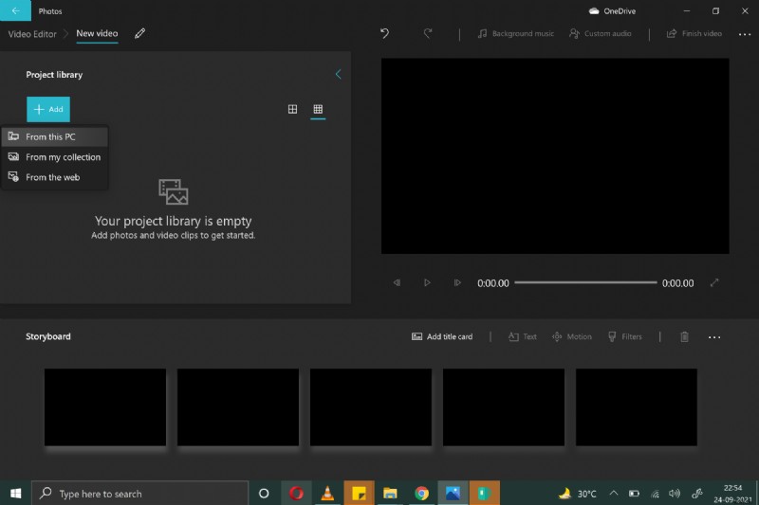Open OneDrive from title bar
This screenshot has height=505, width=759.
point(612,10)
